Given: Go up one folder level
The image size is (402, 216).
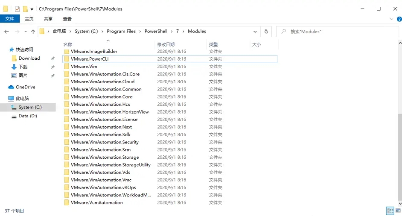Looking at the screenshot, I should pos(33,32).
